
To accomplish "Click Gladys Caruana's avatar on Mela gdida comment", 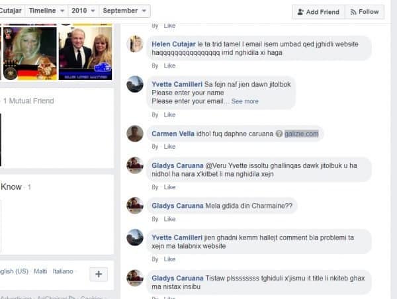I will (x=136, y=206).
